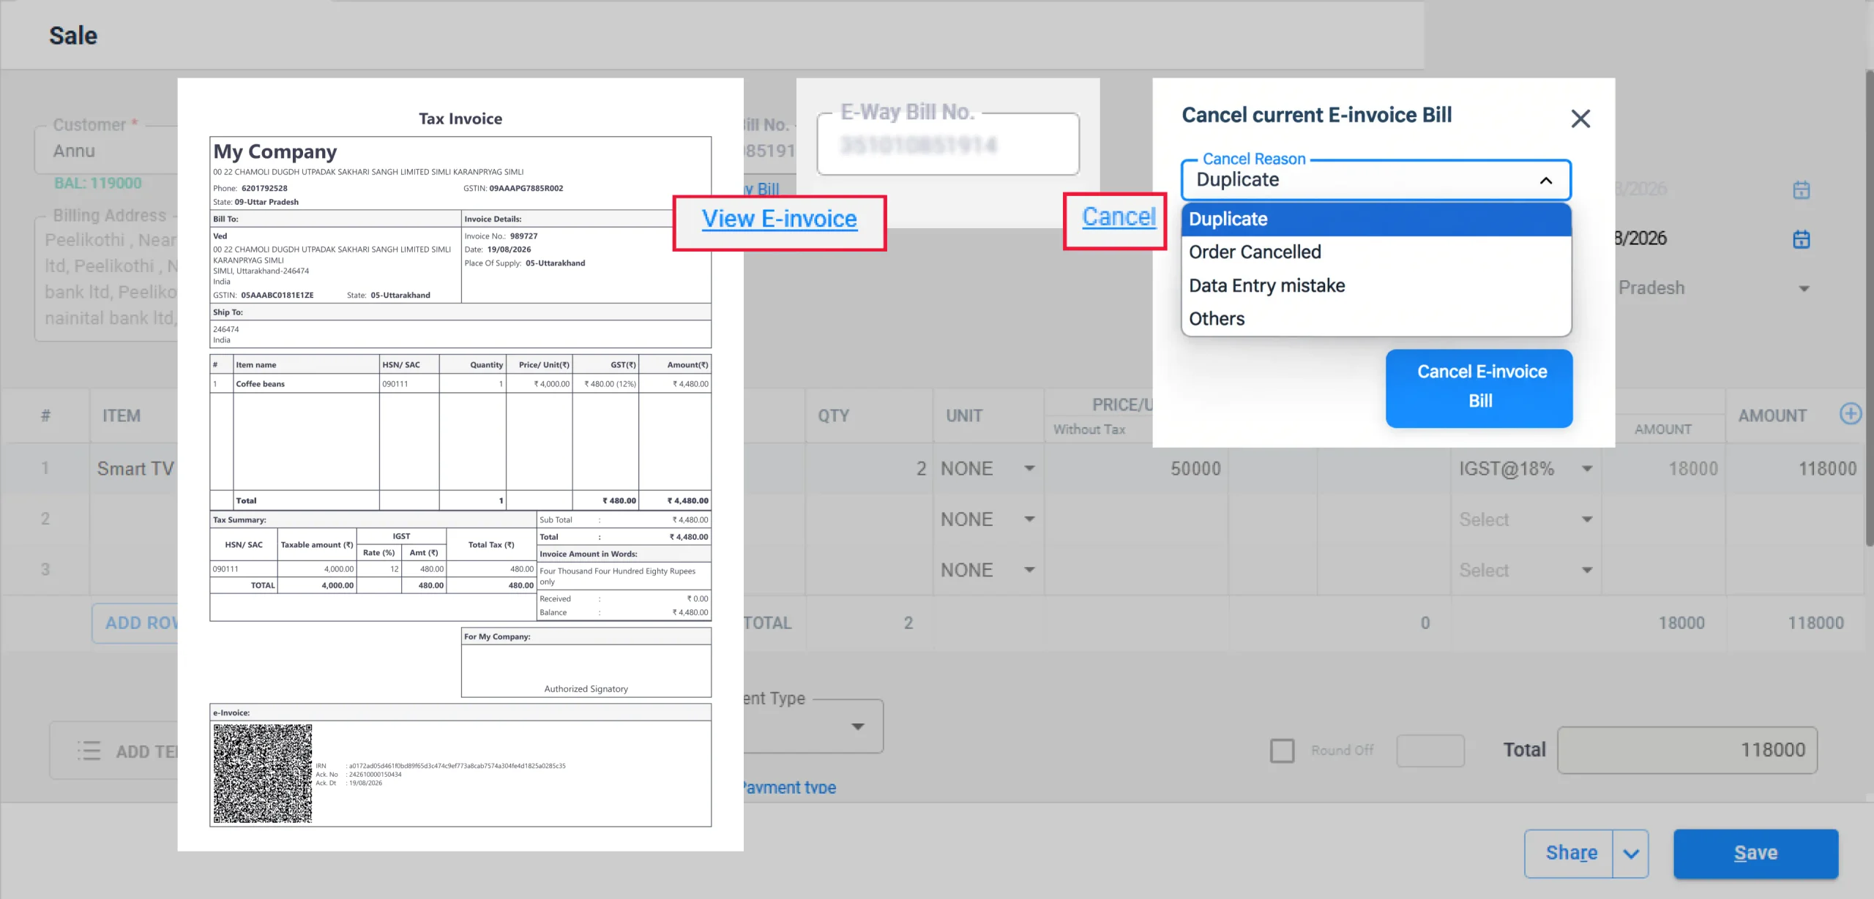
Task: Open the first calendar date picker icon
Action: click(1802, 190)
